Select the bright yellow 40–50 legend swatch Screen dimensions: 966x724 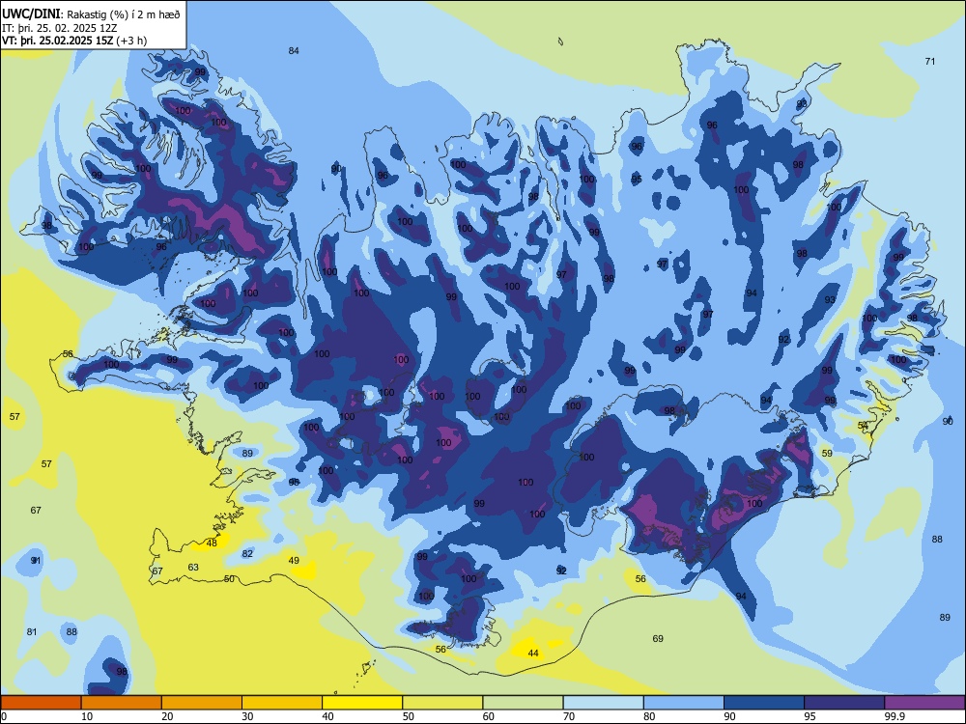362,703
